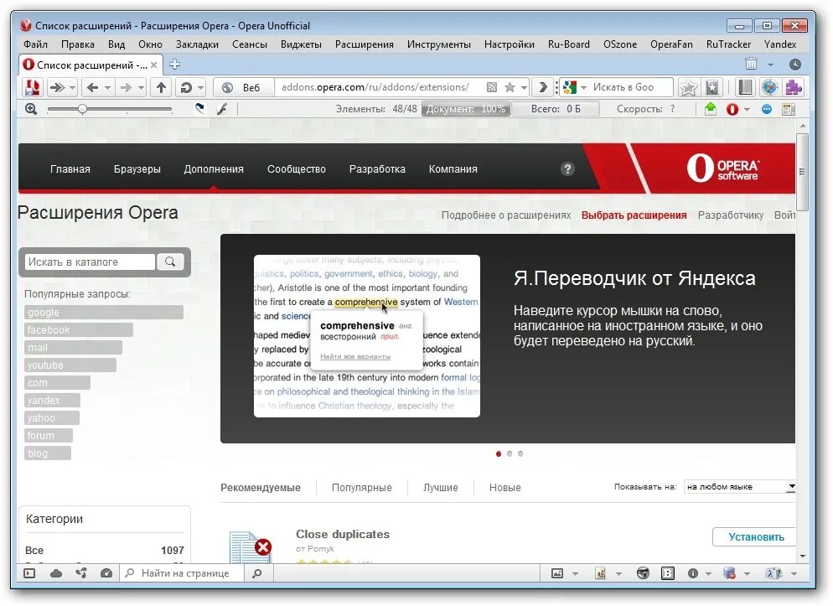
Task: Click the Opera speed dial arrow icon
Action: click(57, 87)
